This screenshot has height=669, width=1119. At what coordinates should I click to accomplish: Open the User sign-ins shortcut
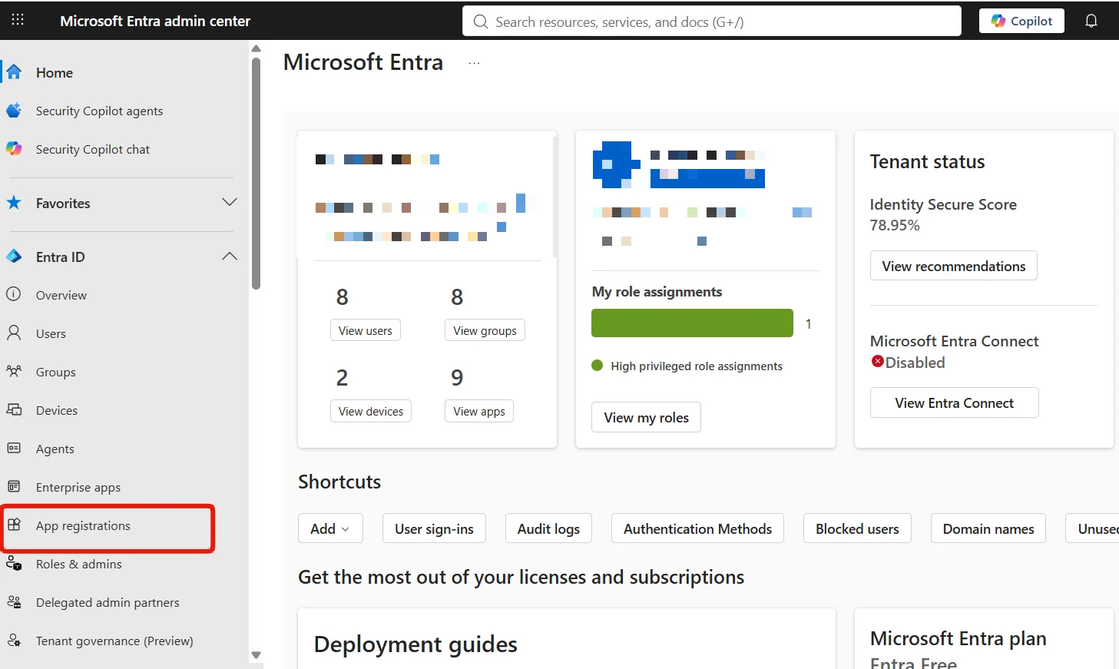pyautogui.click(x=434, y=528)
